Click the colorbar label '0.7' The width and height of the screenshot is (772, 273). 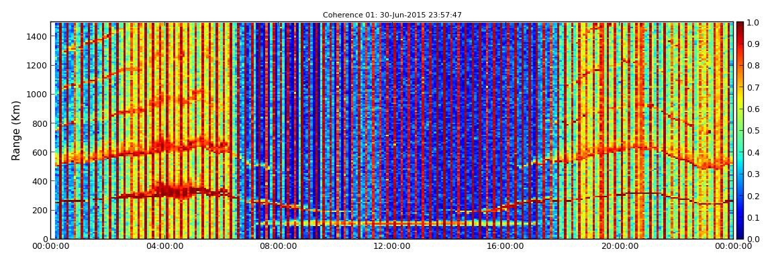point(753,88)
